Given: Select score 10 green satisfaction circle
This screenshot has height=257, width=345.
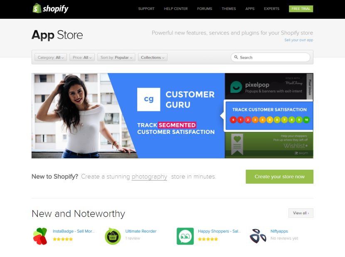Looking at the screenshot, I should [x=306, y=120].
